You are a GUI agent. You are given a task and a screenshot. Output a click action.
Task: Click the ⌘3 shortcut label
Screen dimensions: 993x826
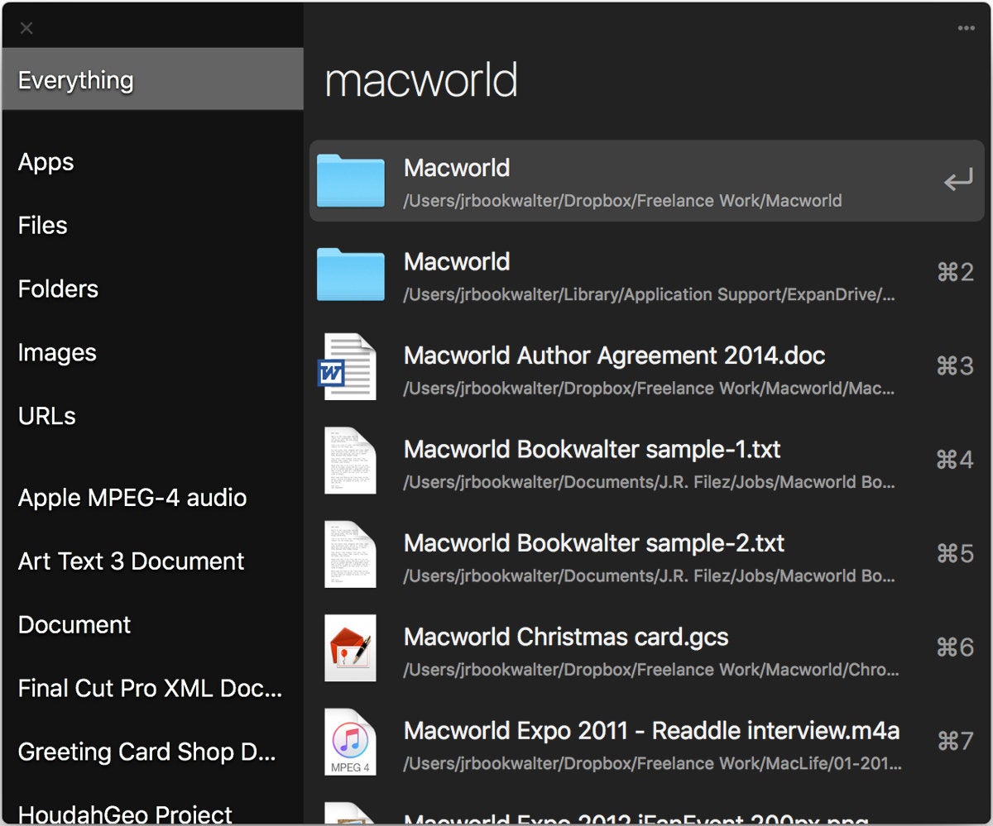click(x=955, y=366)
